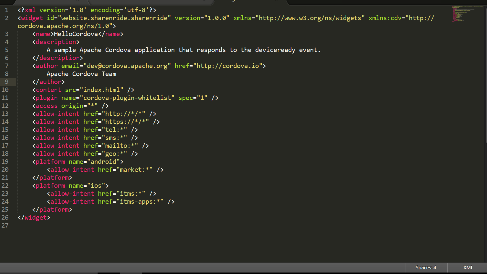
Task: Click the 'dev@cordova.apache.org' email value
Action: pyautogui.click(x=127, y=66)
